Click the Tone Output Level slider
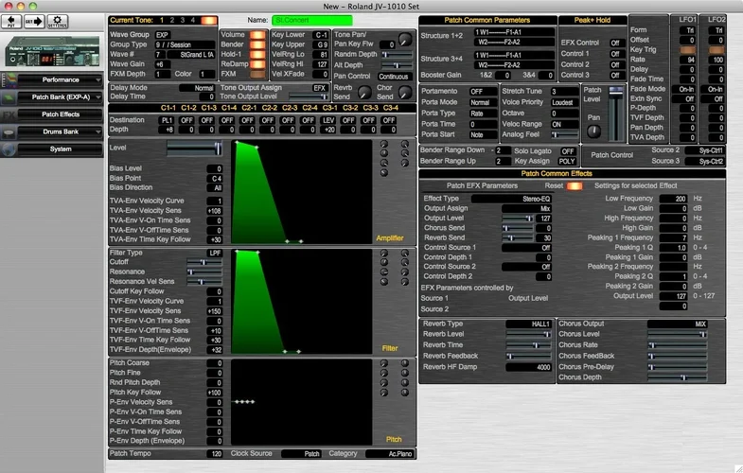Screen dimensions: 743x473 pyautogui.click(x=309, y=97)
